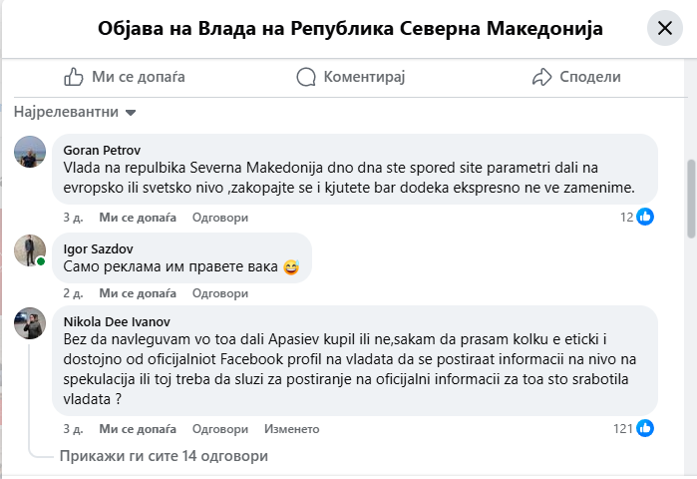Like Nikola Dee Ivanov's comment
Screen dimensions: 697x479
[x=138, y=428]
